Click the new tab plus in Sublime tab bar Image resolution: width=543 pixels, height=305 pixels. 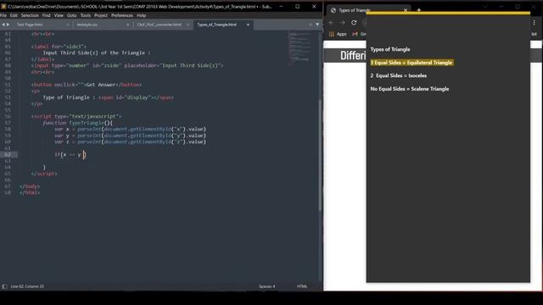(x=311, y=25)
